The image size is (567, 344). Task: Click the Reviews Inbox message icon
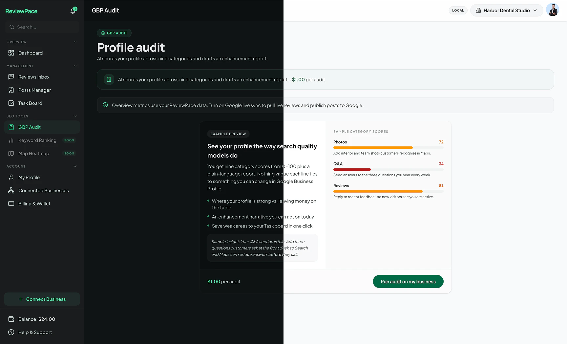tap(11, 77)
